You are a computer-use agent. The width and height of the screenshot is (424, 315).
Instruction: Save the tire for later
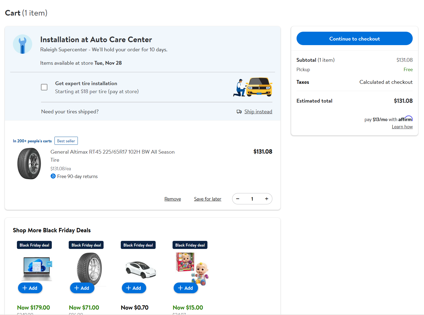click(x=207, y=199)
